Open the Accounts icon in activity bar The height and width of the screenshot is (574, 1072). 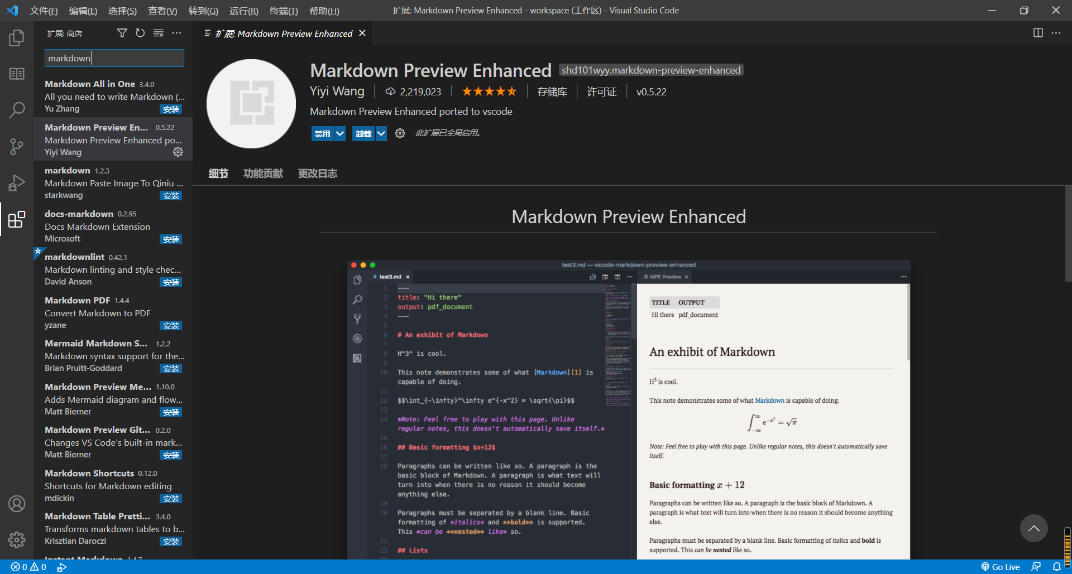click(x=17, y=504)
